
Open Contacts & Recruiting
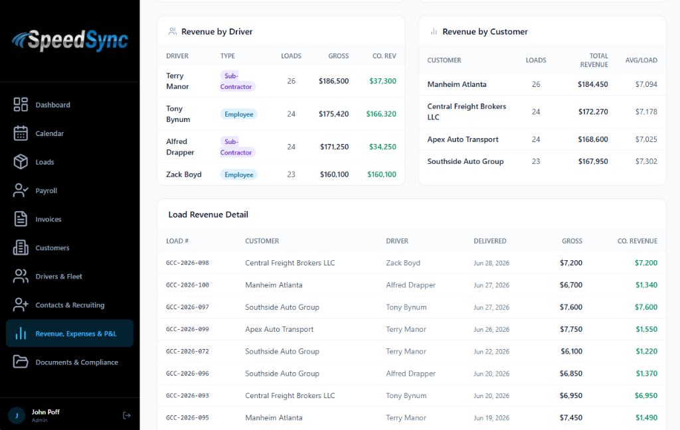coord(70,305)
